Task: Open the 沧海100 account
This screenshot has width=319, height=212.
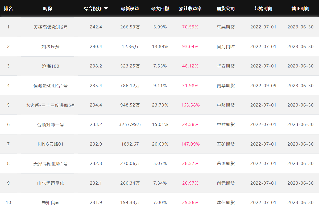Action: click(51, 66)
